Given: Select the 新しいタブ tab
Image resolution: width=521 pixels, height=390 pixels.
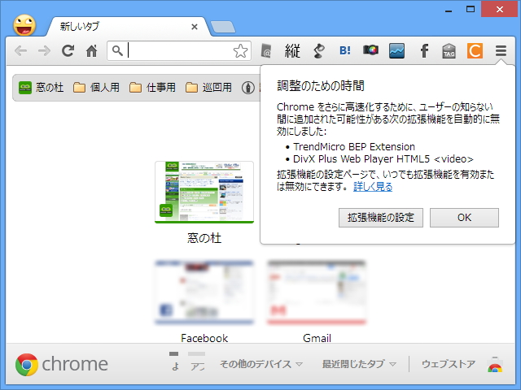Looking at the screenshot, I should coord(128,27).
